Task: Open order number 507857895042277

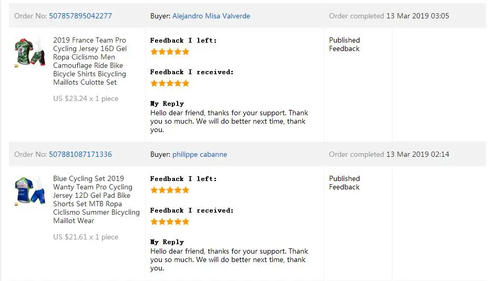Action: [x=80, y=16]
